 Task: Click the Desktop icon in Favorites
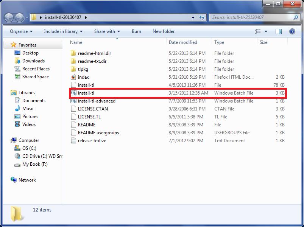[x=17, y=53]
